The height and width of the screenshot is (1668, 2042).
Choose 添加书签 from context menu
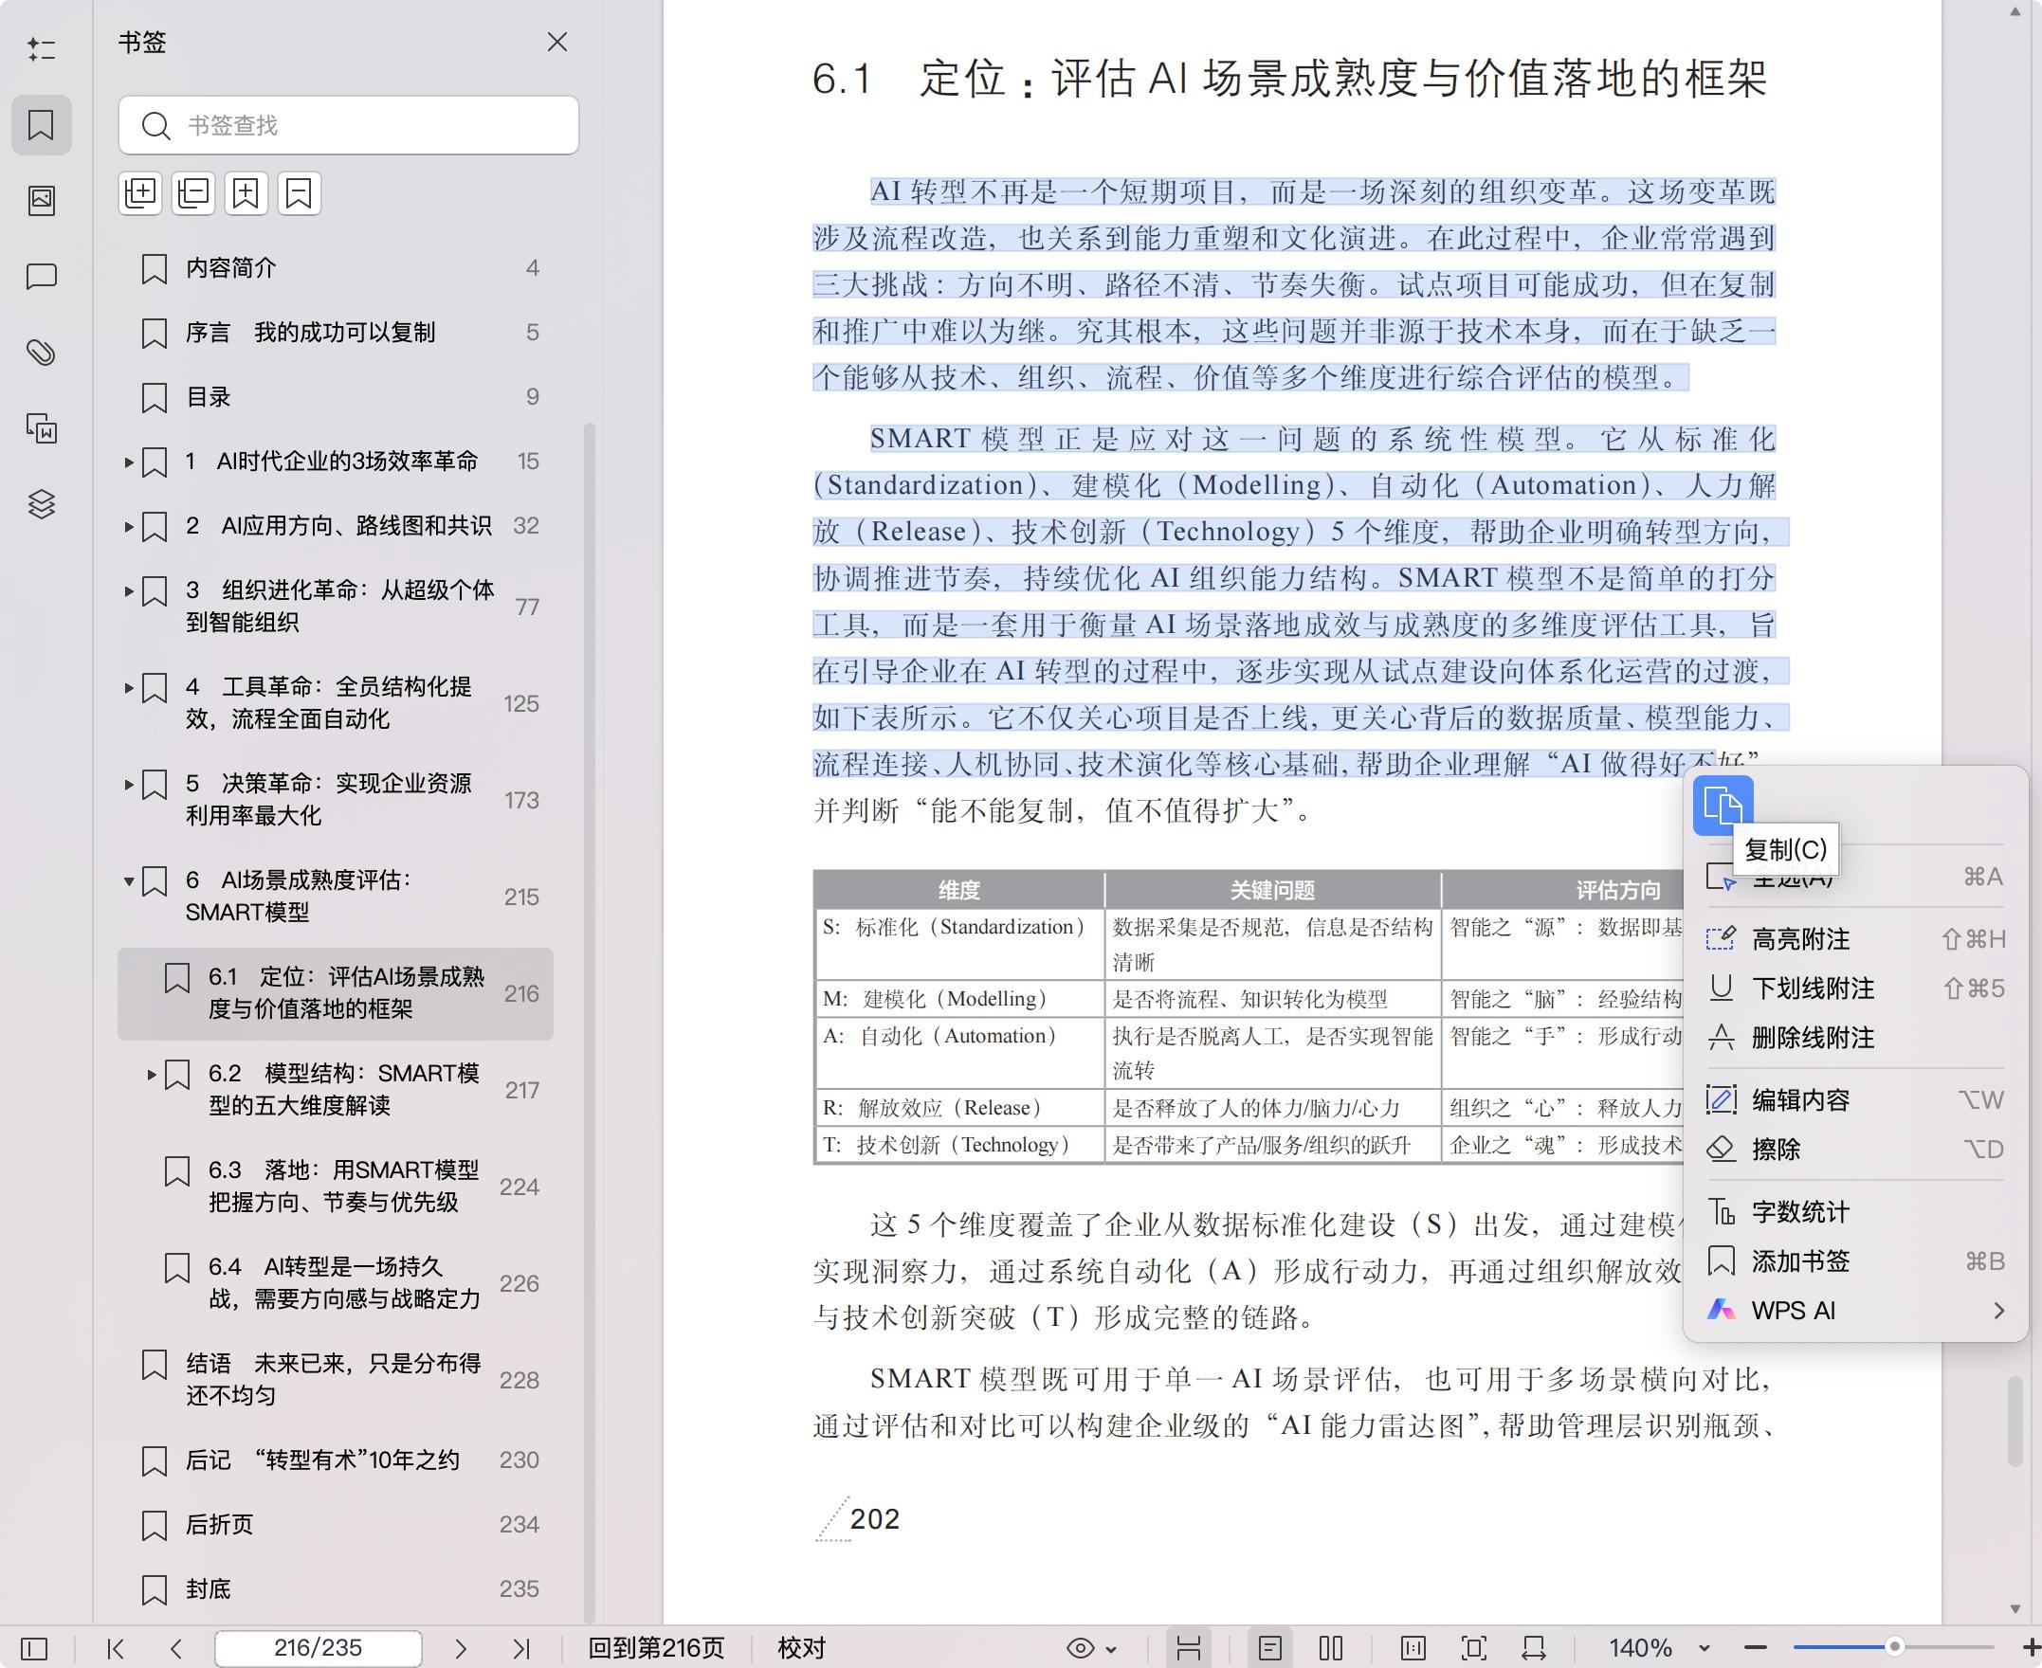(1854, 1260)
